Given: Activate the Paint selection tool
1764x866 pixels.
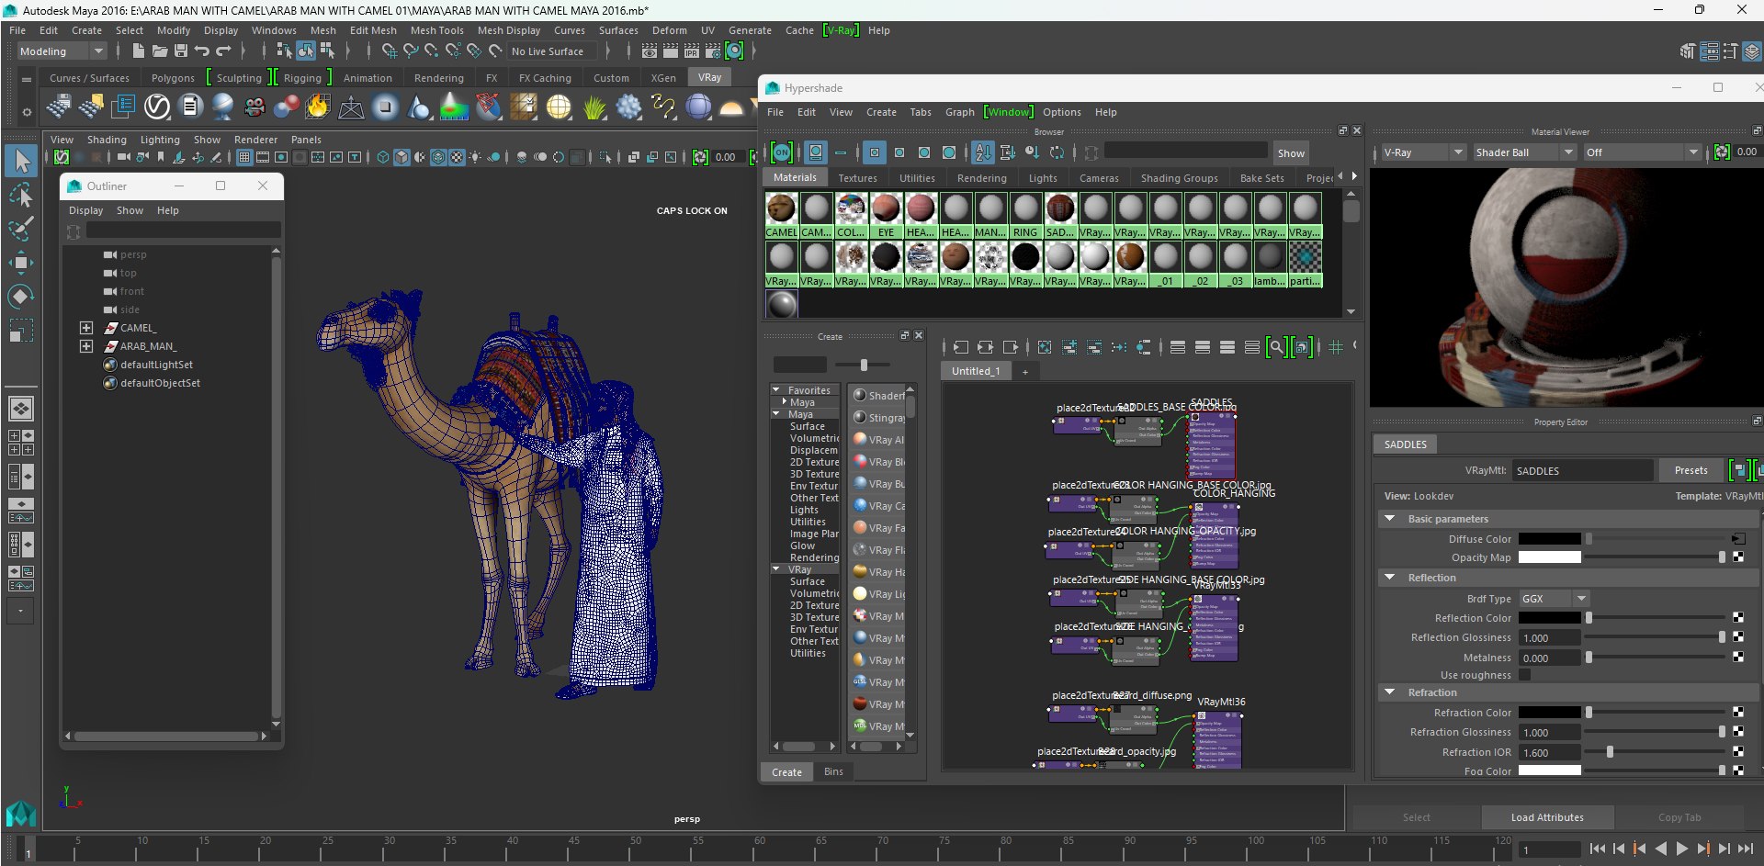Looking at the screenshot, I should [x=21, y=229].
